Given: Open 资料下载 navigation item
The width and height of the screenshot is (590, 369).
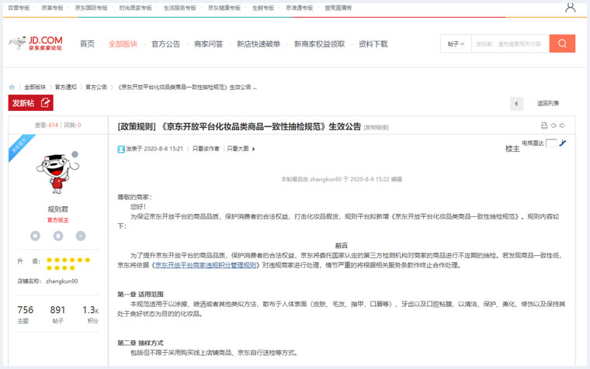Looking at the screenshot, I should [373, 44].
